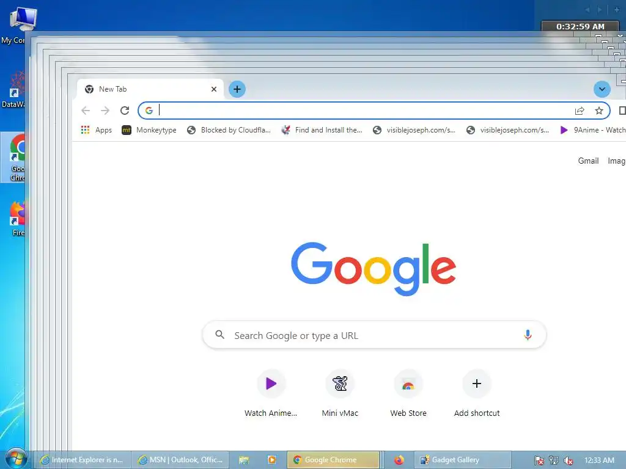
Task: Click the Google logo
Action: pyautogui.click(x=374, y=269)
